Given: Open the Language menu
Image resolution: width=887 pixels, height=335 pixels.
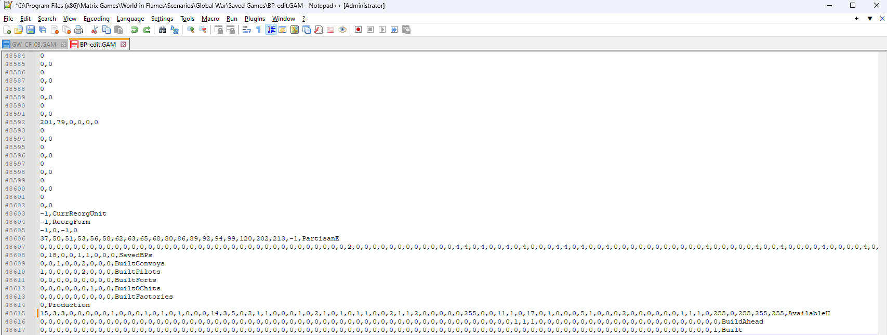Looking at the screenshot, I should click(x=130, y=19).
